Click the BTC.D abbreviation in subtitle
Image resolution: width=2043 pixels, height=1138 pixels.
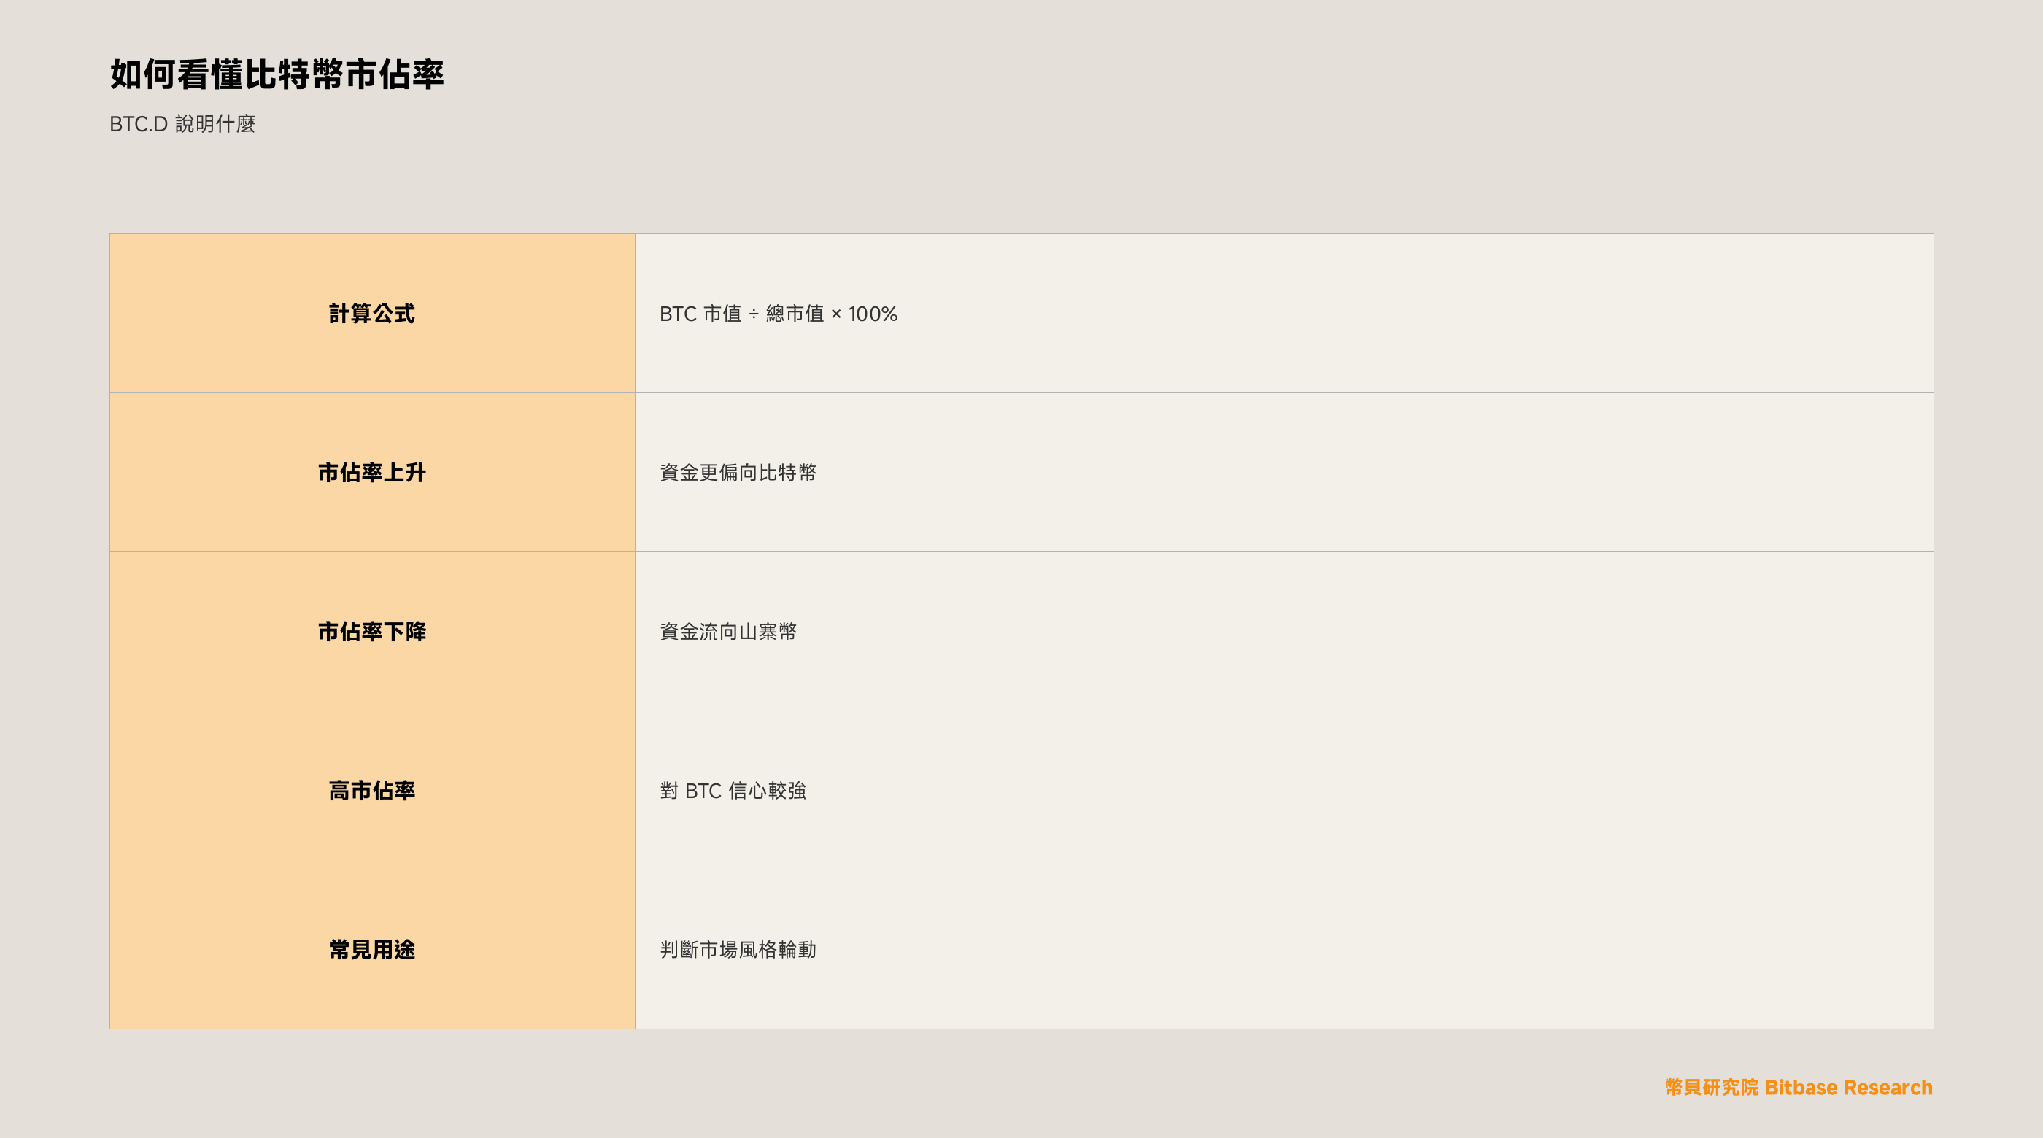139,124
